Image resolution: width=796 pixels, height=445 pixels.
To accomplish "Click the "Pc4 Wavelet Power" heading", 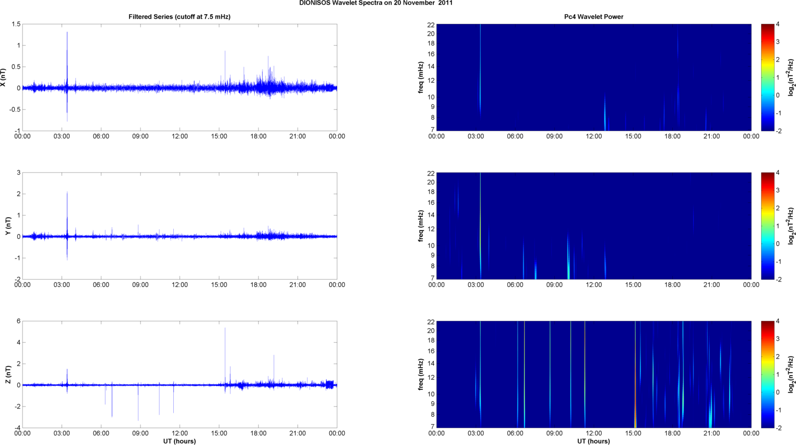I will (x=593, y=17).
